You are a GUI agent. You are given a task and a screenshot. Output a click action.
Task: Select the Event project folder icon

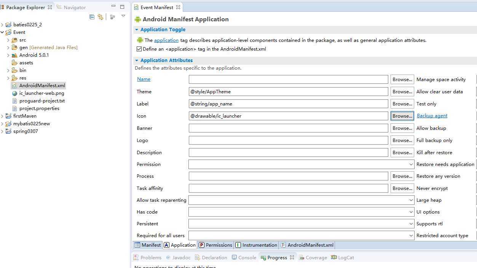(x=8, y=32)
